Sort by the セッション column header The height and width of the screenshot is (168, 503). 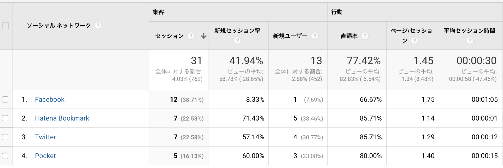click(x=169, y=36)
